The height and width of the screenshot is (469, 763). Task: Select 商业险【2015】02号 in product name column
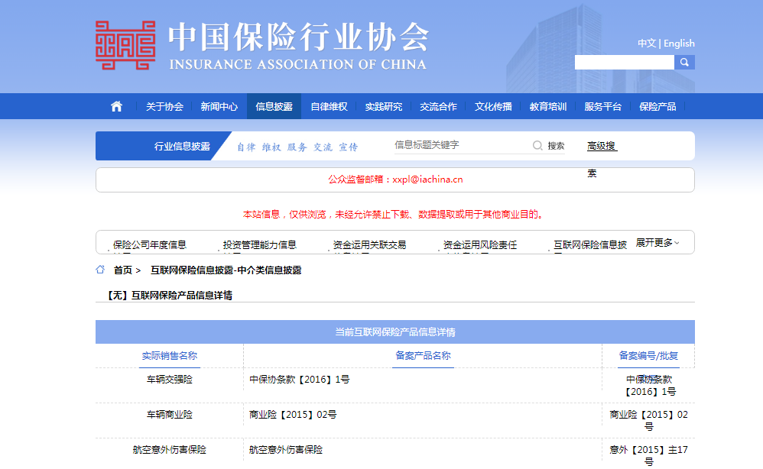293,415
